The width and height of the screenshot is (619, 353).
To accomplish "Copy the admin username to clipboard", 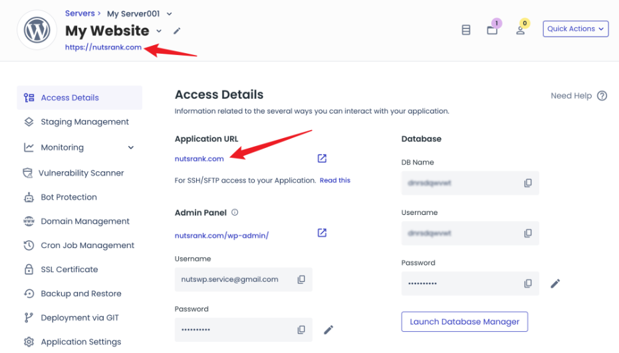I will click(301, 279).
